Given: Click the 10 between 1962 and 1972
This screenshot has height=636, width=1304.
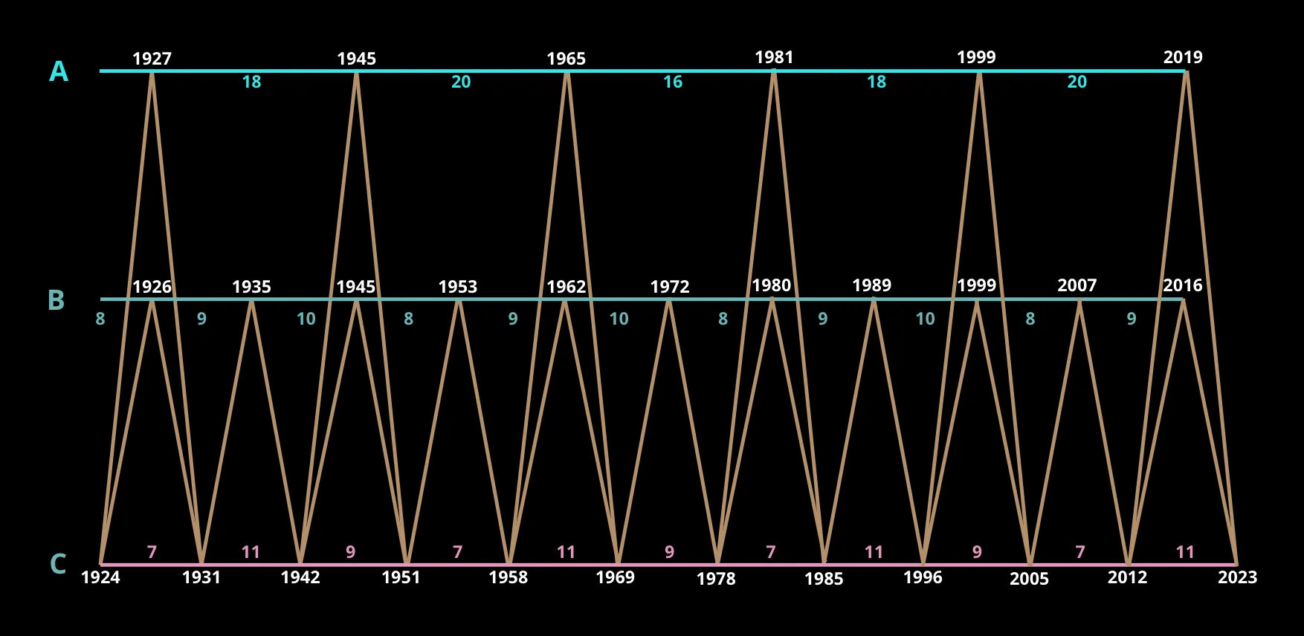Looking at the screenshot, I should (x=619, y=319).
